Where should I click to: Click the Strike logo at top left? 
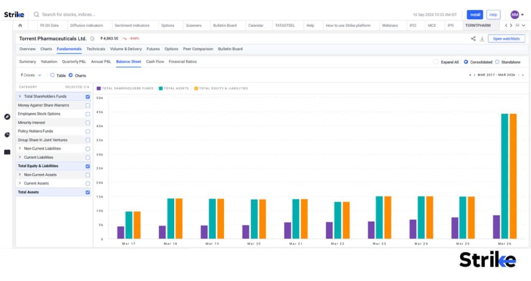pos(14,15)
